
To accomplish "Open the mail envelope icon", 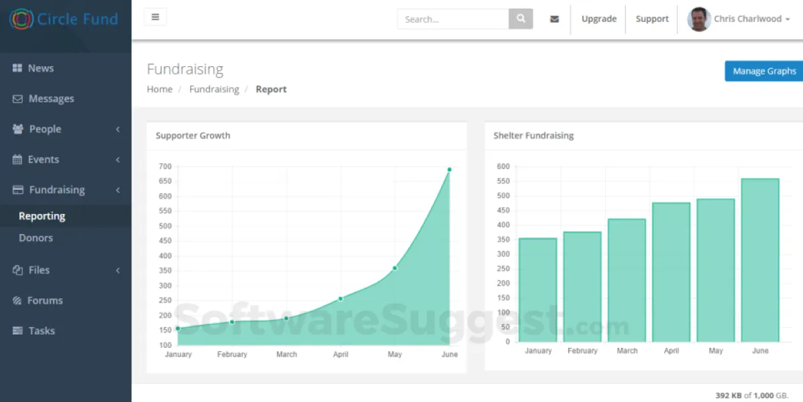I will click(554, 19).
